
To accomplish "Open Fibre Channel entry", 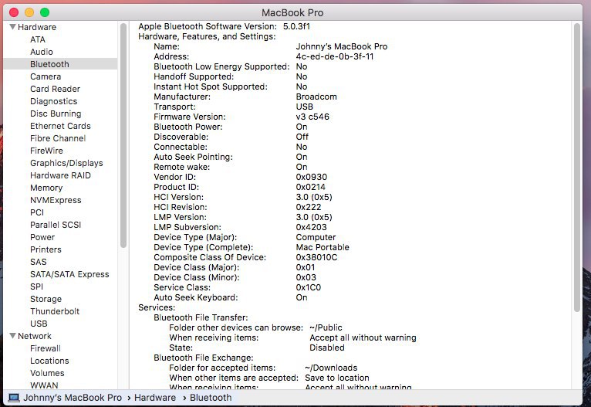I will [58, 138].
